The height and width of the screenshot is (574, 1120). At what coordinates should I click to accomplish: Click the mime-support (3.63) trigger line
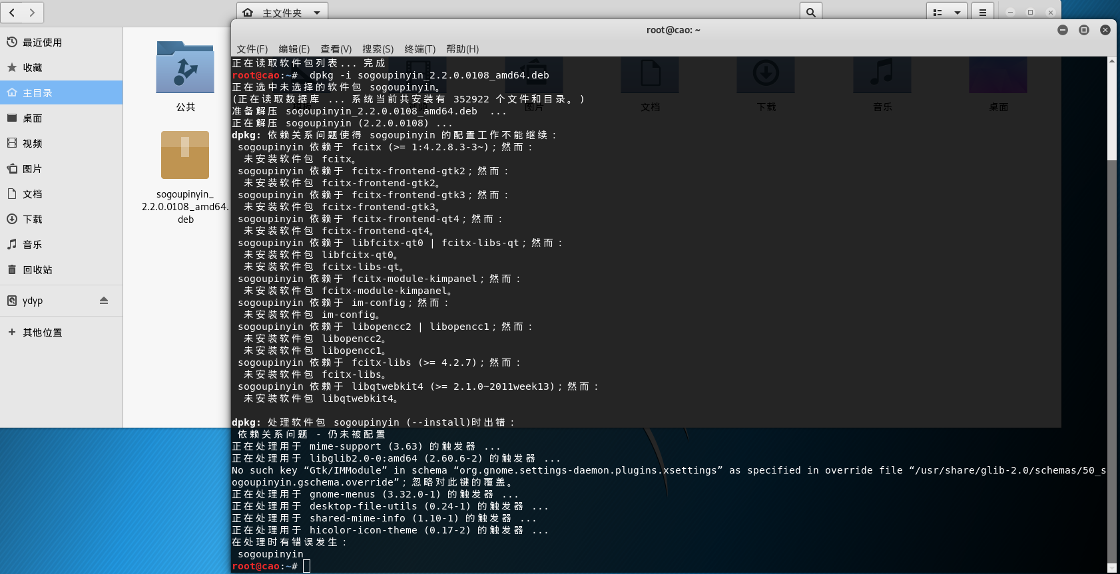click(x=366, y=446)
